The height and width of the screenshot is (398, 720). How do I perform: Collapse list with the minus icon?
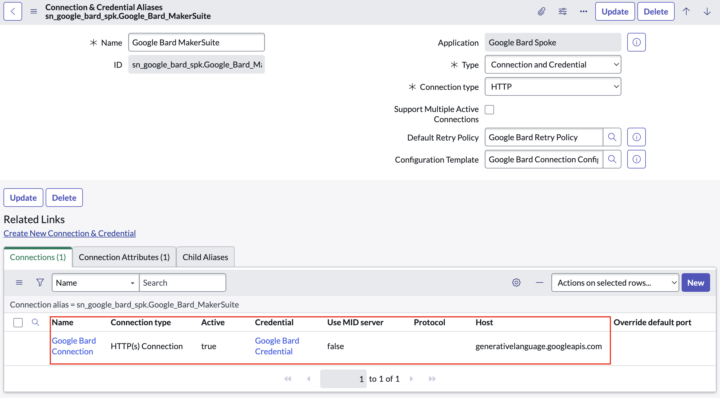(x=540, y=283)
